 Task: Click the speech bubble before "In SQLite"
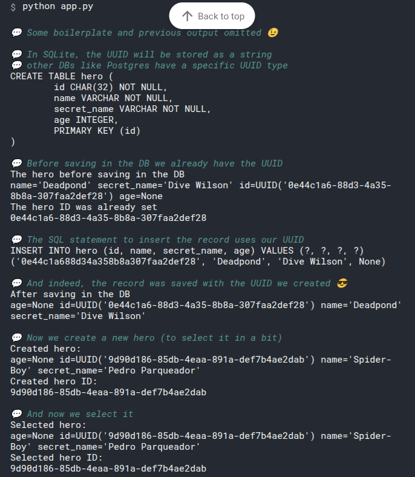pyautogui.click(x=16, y=54)
